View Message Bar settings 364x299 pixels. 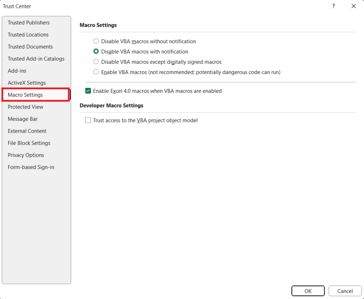pos(22,119)
